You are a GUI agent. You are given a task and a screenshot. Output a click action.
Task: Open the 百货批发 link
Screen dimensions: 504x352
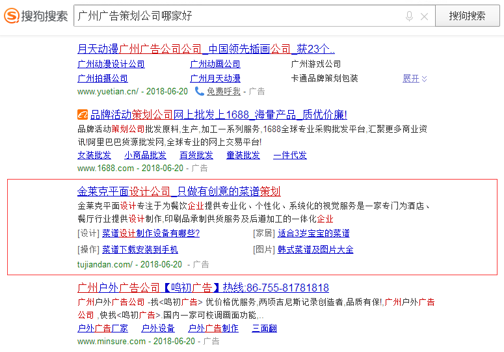(x=196, y=156)
